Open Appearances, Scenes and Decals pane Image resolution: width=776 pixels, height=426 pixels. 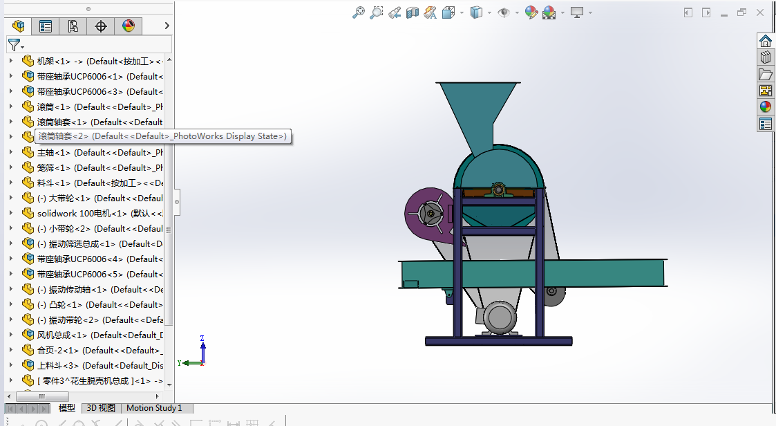tap(766, 107)
